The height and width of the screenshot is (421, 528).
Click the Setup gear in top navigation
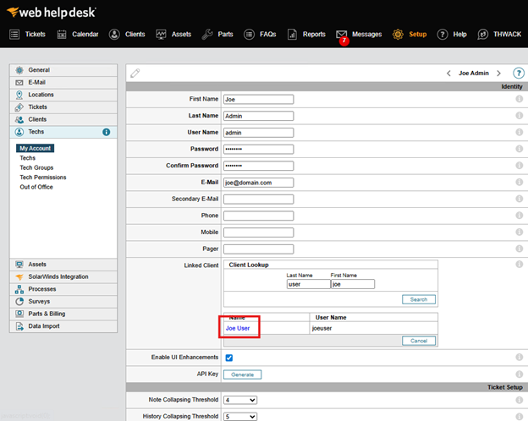pyautogui.click(x=398, y=34)
